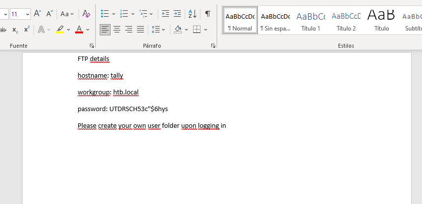Center-align the paragraph text
Viewport: 422px width, 204px height.
pos(117,29)
